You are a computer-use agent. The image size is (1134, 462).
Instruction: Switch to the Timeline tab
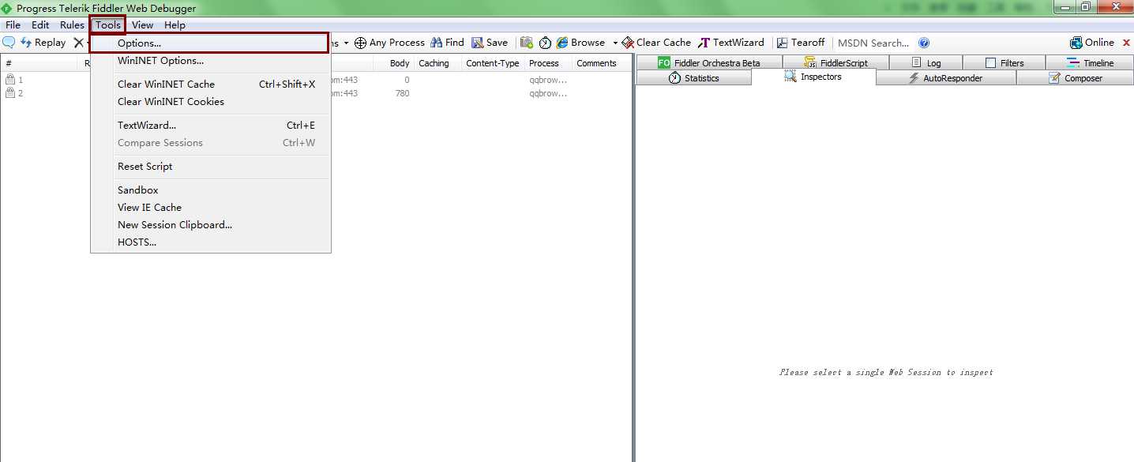pos(1090,63)
